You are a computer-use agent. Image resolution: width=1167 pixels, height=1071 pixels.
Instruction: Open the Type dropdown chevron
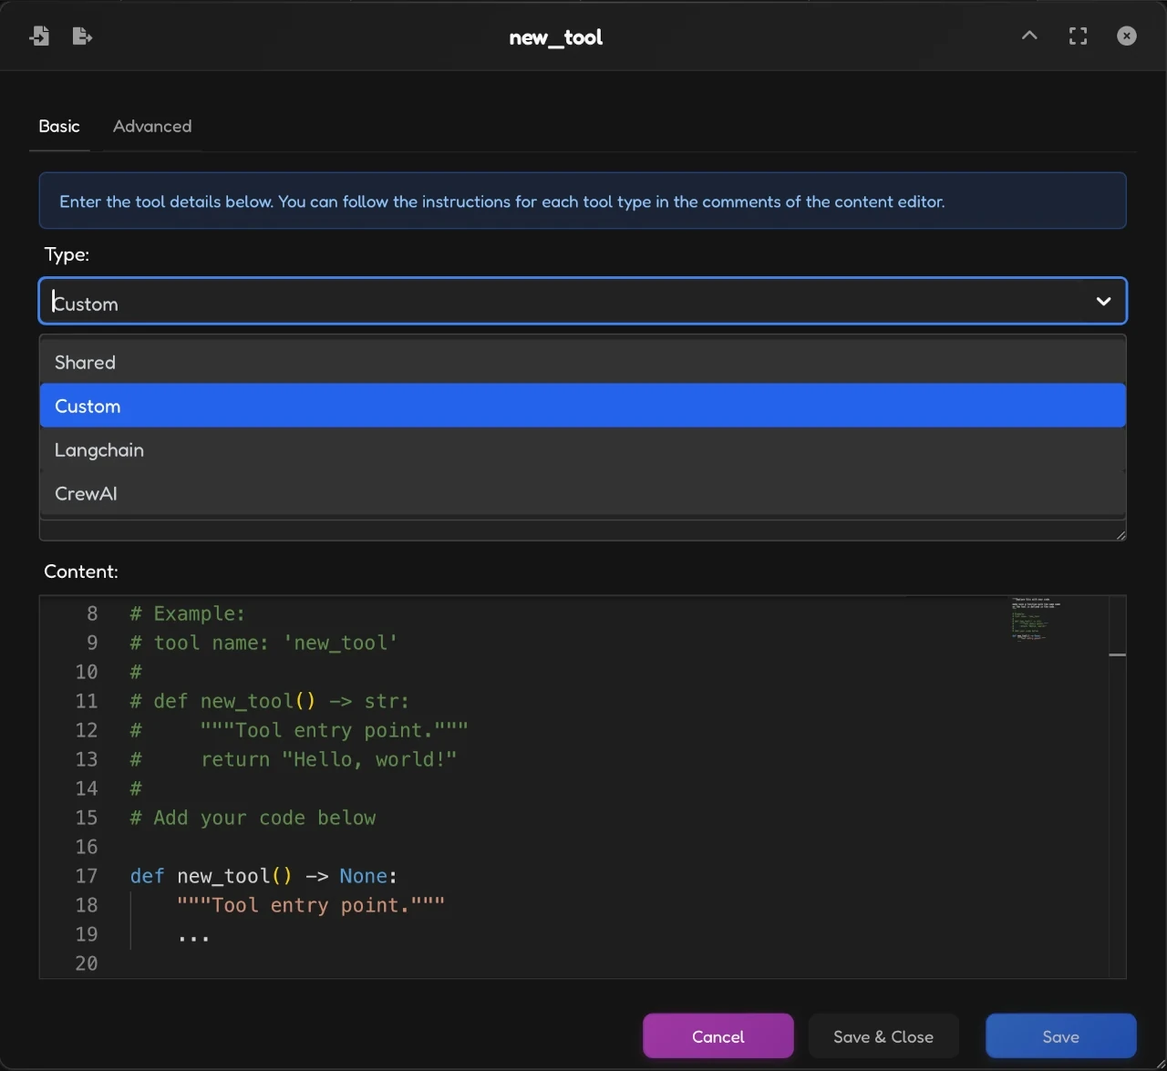pos(1103,301)
